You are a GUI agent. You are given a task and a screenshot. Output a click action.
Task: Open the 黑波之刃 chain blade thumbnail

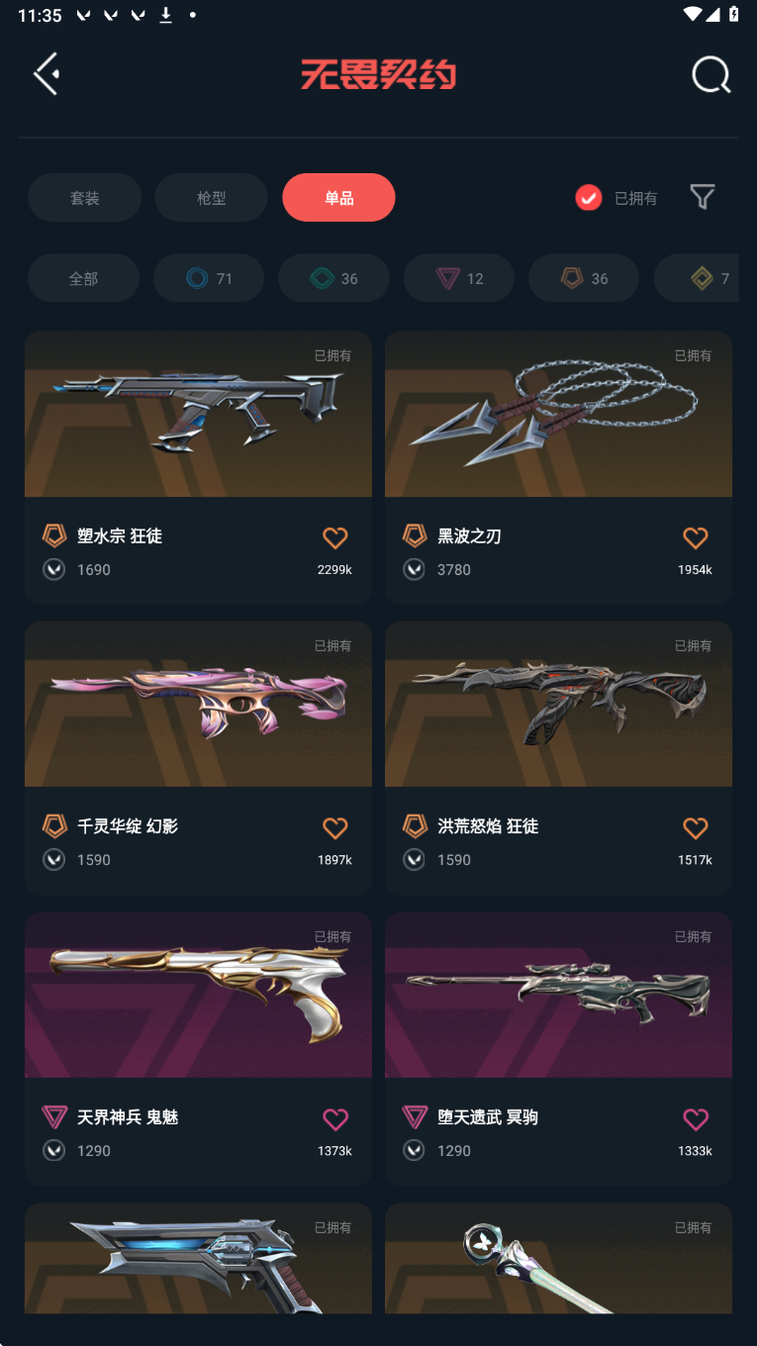pos(558,414)
